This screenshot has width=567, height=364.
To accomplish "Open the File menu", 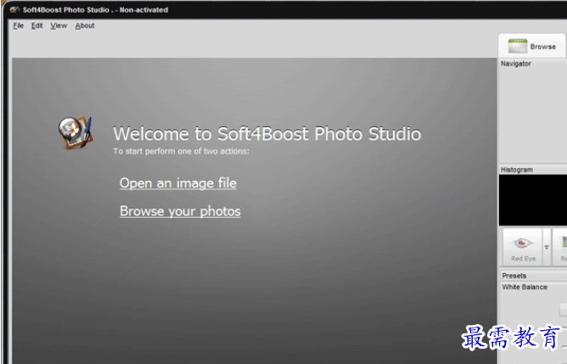I will click(18, 25).
